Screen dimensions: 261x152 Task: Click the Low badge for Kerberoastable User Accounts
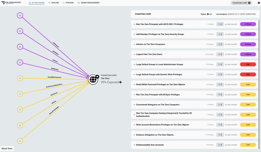(248, 145)
